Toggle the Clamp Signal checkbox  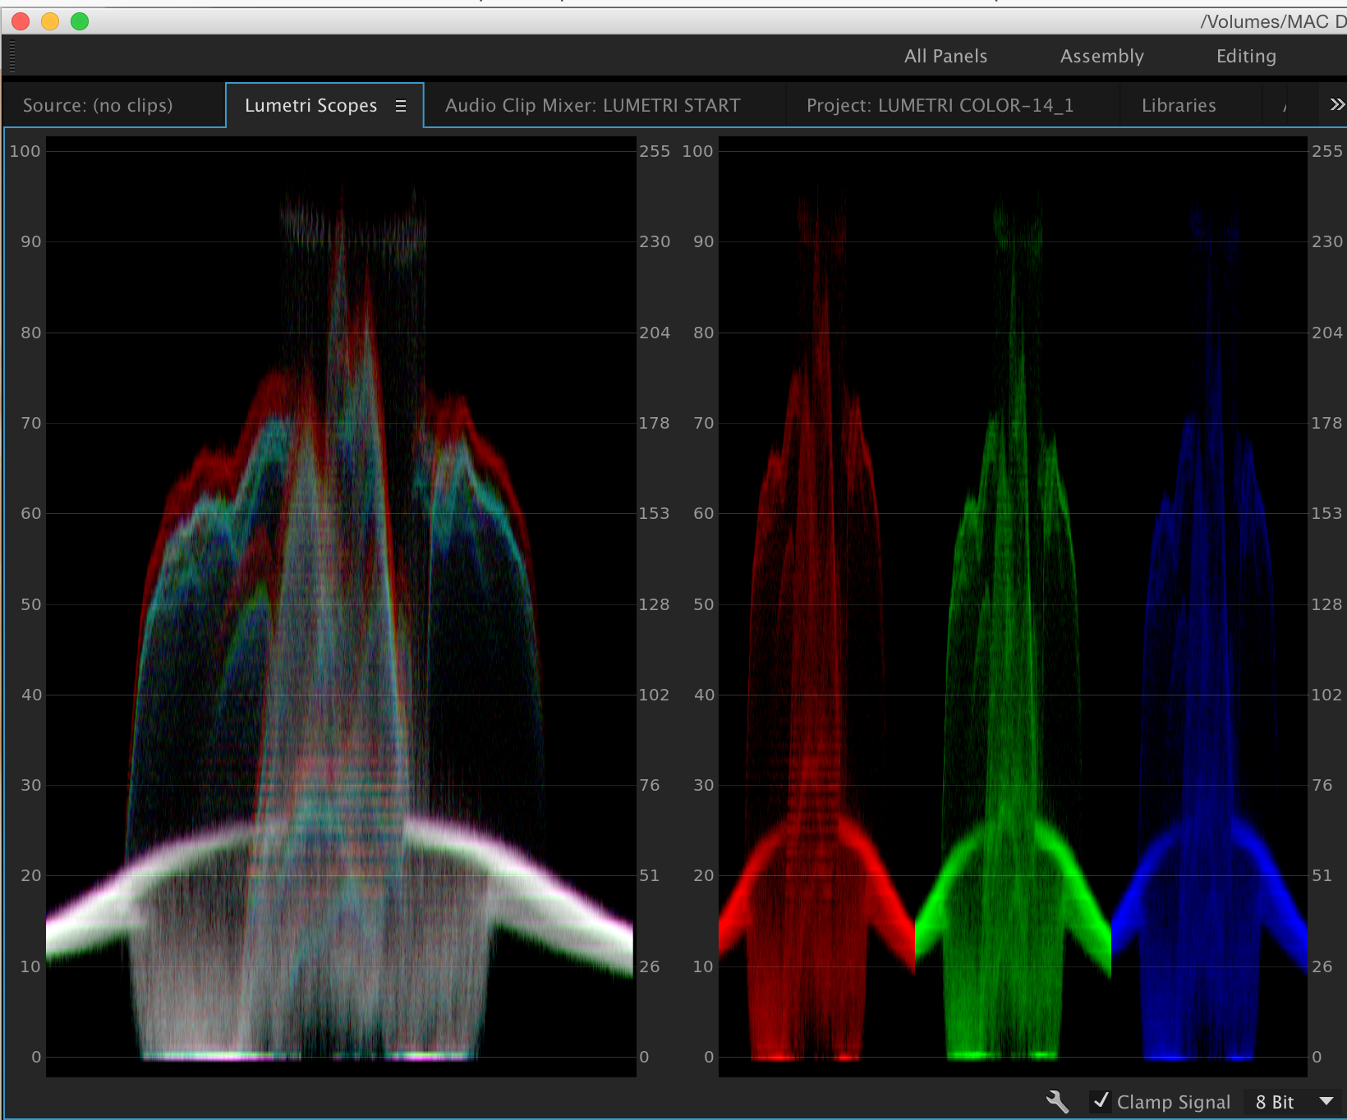(1101, 1101)
